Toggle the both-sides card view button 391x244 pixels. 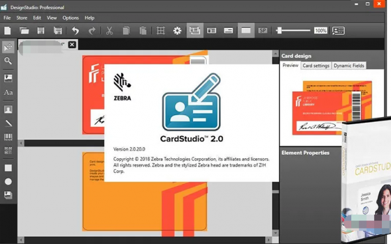click(195, 31)
